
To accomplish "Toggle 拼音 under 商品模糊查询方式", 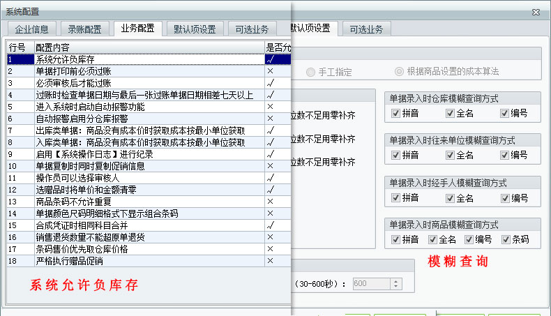I will [x=395, y=239].
